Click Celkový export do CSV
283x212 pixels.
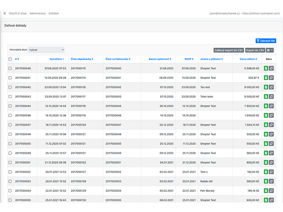pyautogui.click(x=229, y=50)
